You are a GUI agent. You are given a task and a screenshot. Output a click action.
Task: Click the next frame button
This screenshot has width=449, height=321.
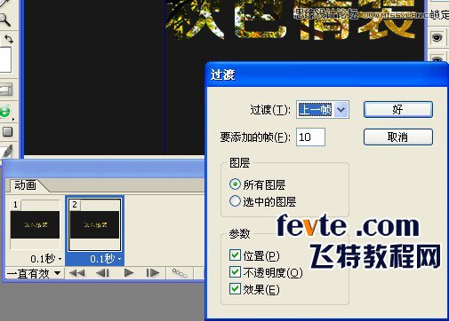point(153,273)
